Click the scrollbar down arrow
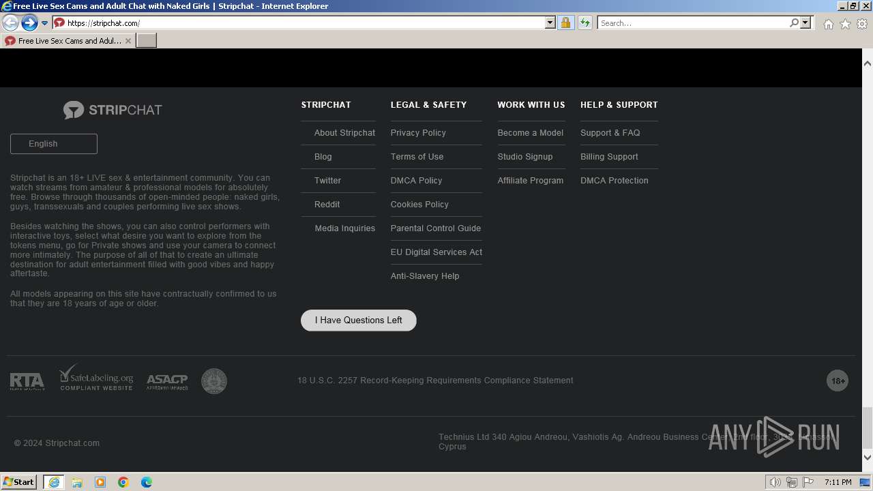This screenshot has height=491, width=873. pyautogui.click(x=868, y=458)
